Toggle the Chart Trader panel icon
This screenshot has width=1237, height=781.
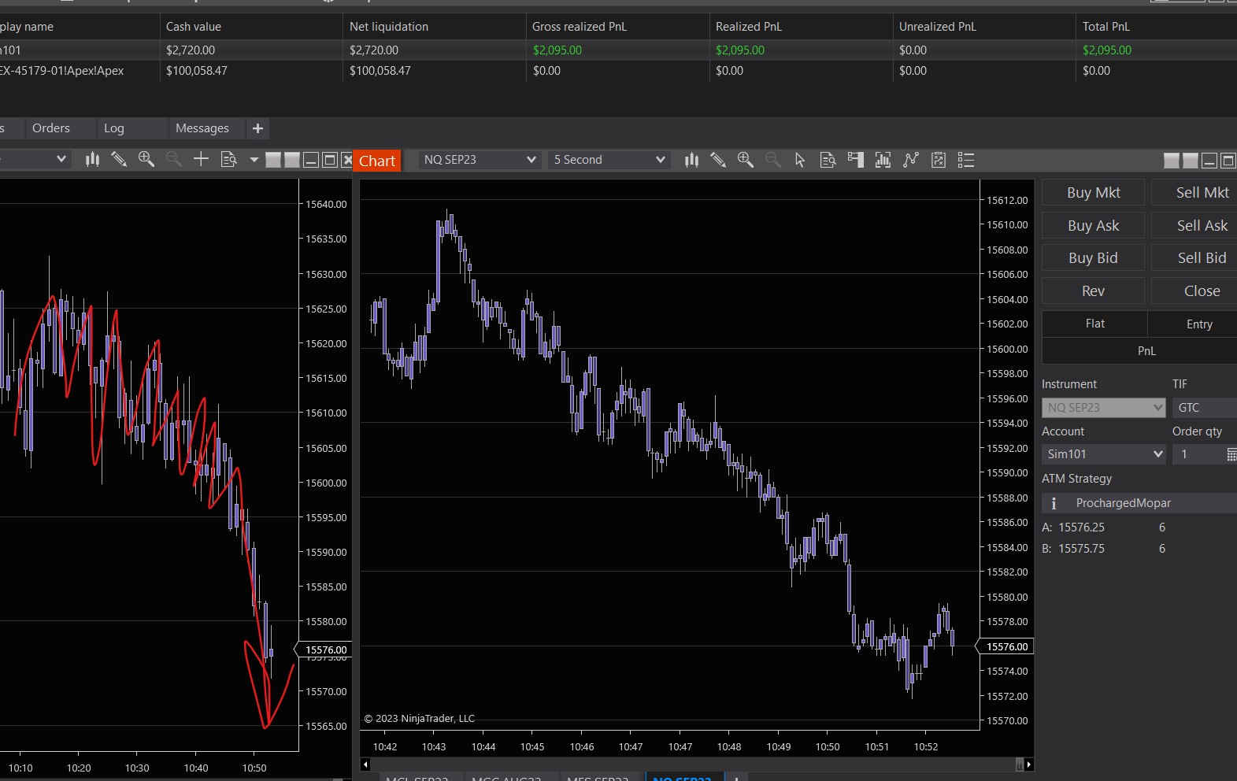coord(855,160)
